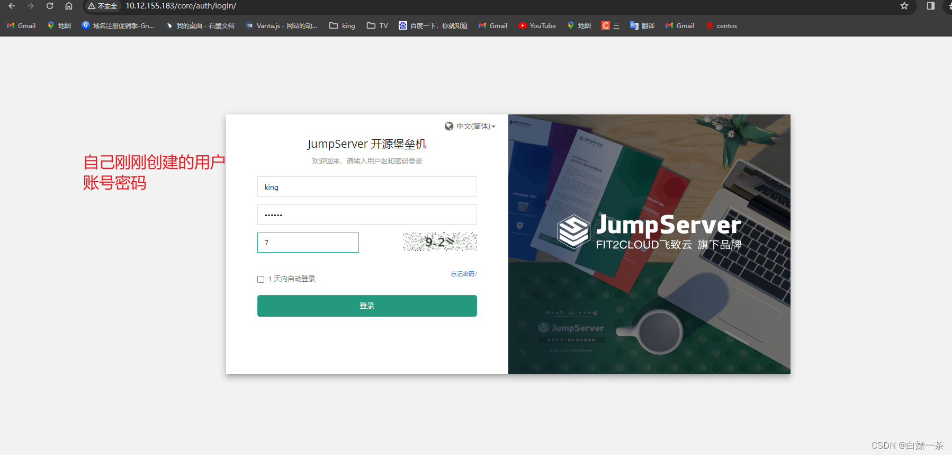Open the first Gmail bookmark
Image resolution: width=952 pixels, height=455 pixels.
(x=21, y=25)
